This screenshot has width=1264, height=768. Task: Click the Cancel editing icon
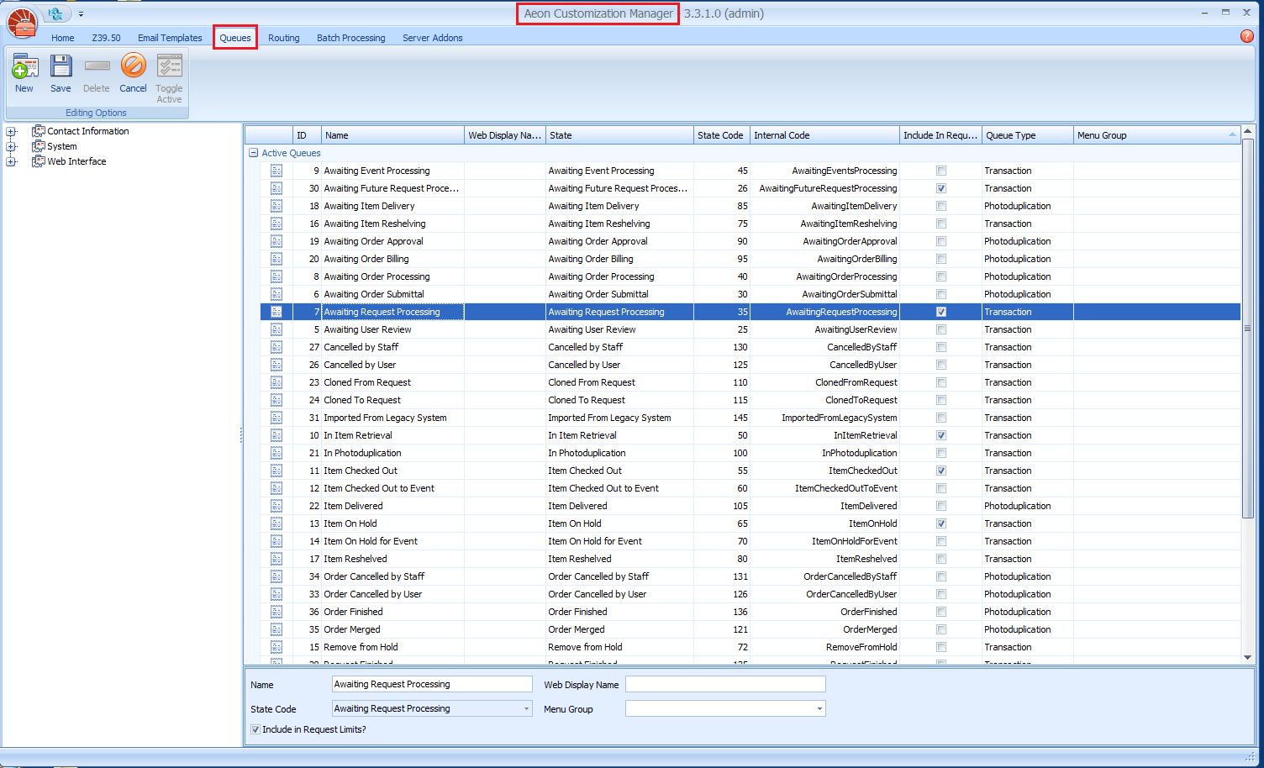click(x=133, y=74)
